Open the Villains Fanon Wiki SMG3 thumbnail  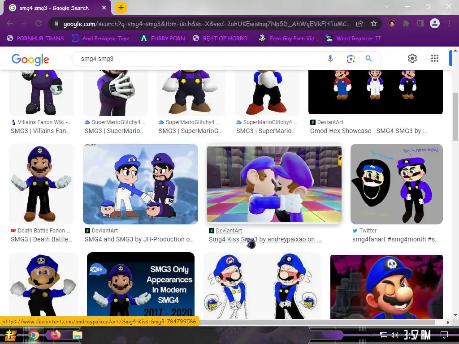pos(42,92)
